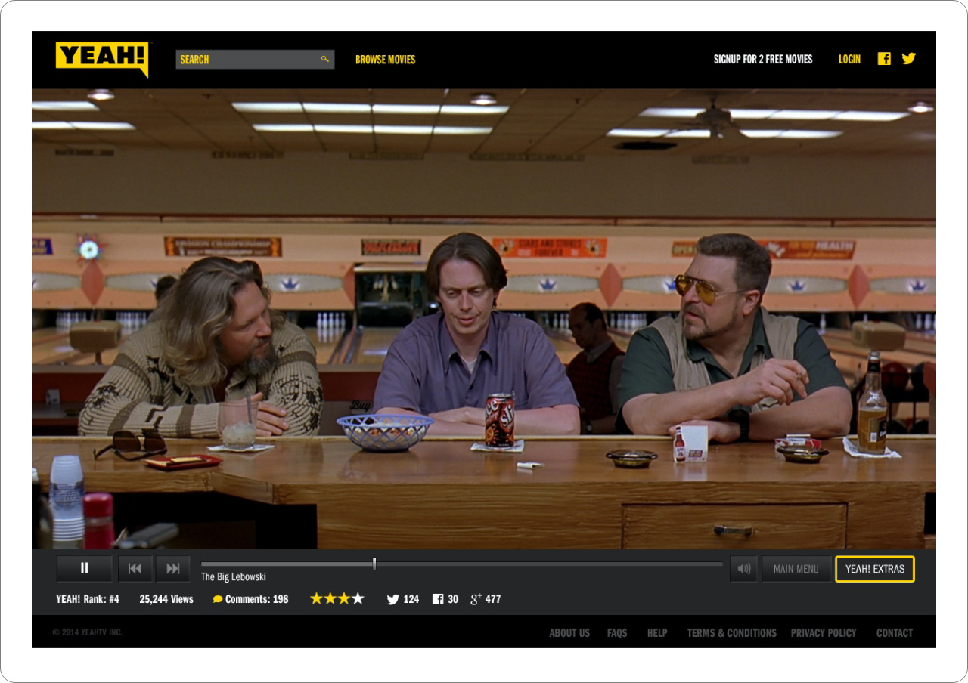Viewport: 968px width, 683px height.
Task: Open the Facebook page icon in header
Action: pos(884,58)
